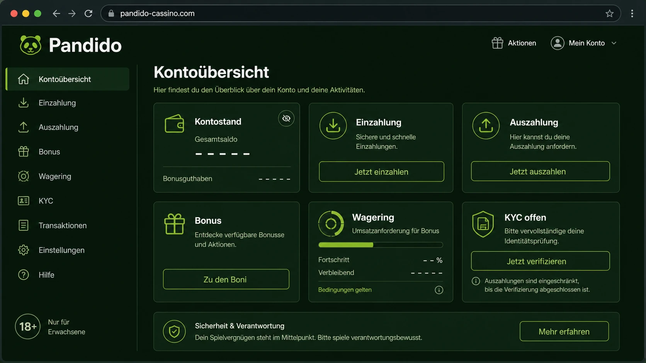Click the Jetzt einzahlen button

pos(381,172)
